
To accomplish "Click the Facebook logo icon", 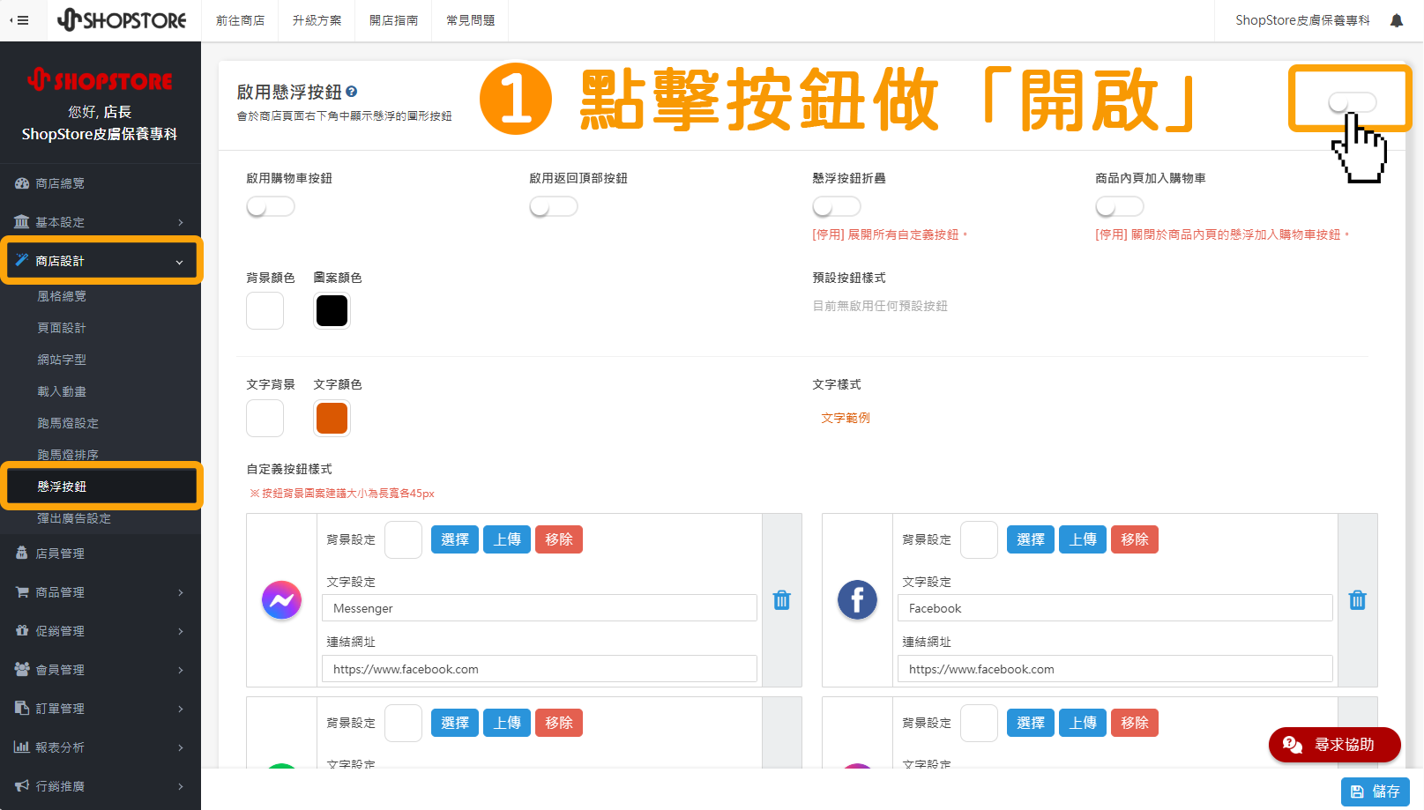I will 857,600.
